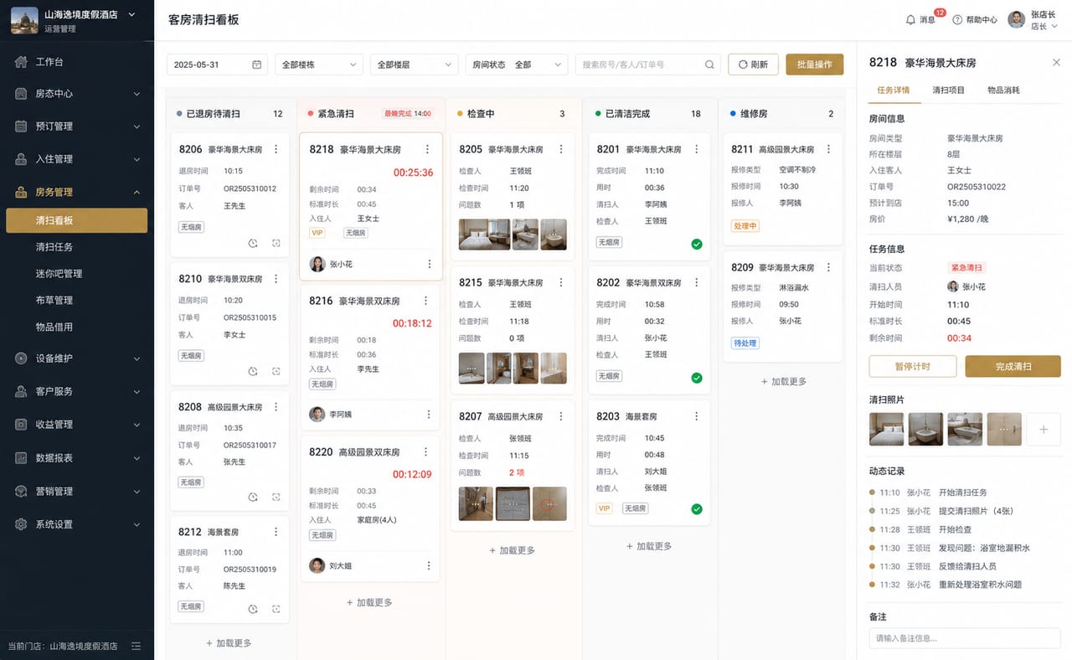
Task: Open the 房间状态 status dropdown
Action: tap(517, 64)
